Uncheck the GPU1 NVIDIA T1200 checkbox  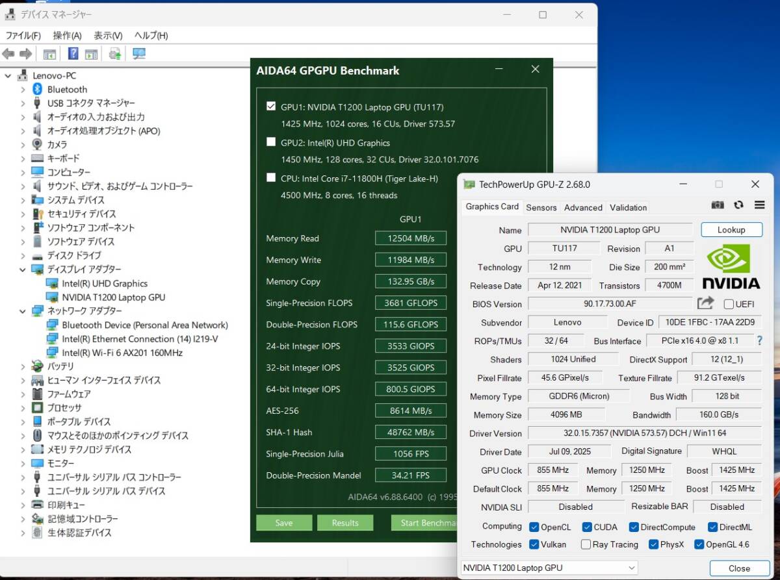pyautogui.click(x=271, y=107)
